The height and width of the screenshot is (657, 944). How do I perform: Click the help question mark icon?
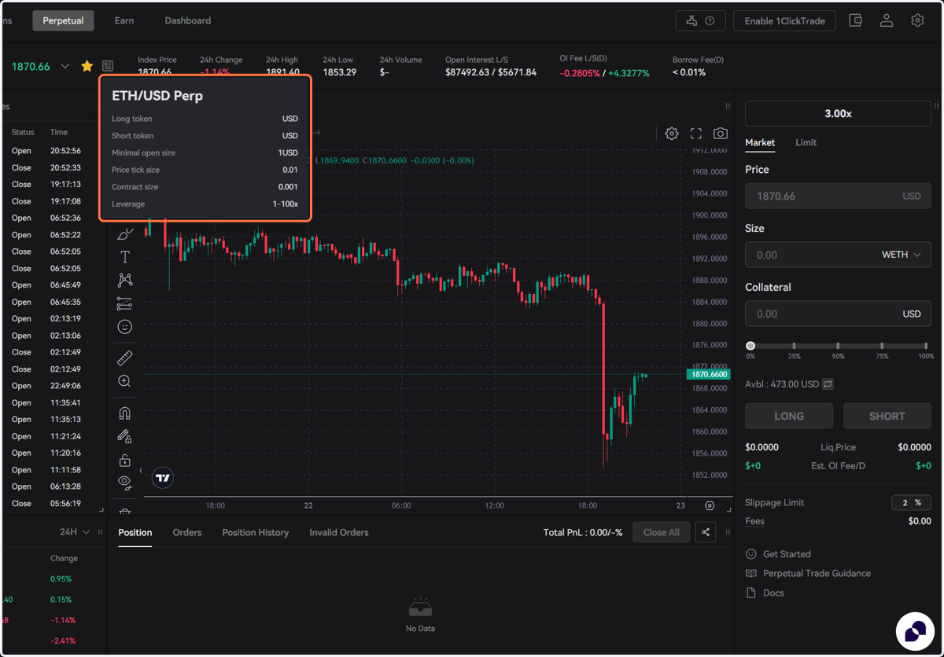tap(710, 21)
